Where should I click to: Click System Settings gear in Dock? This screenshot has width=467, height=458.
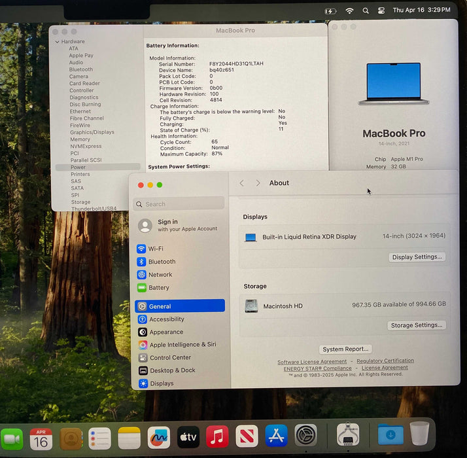pyautogui.click(x=306, y=435)
